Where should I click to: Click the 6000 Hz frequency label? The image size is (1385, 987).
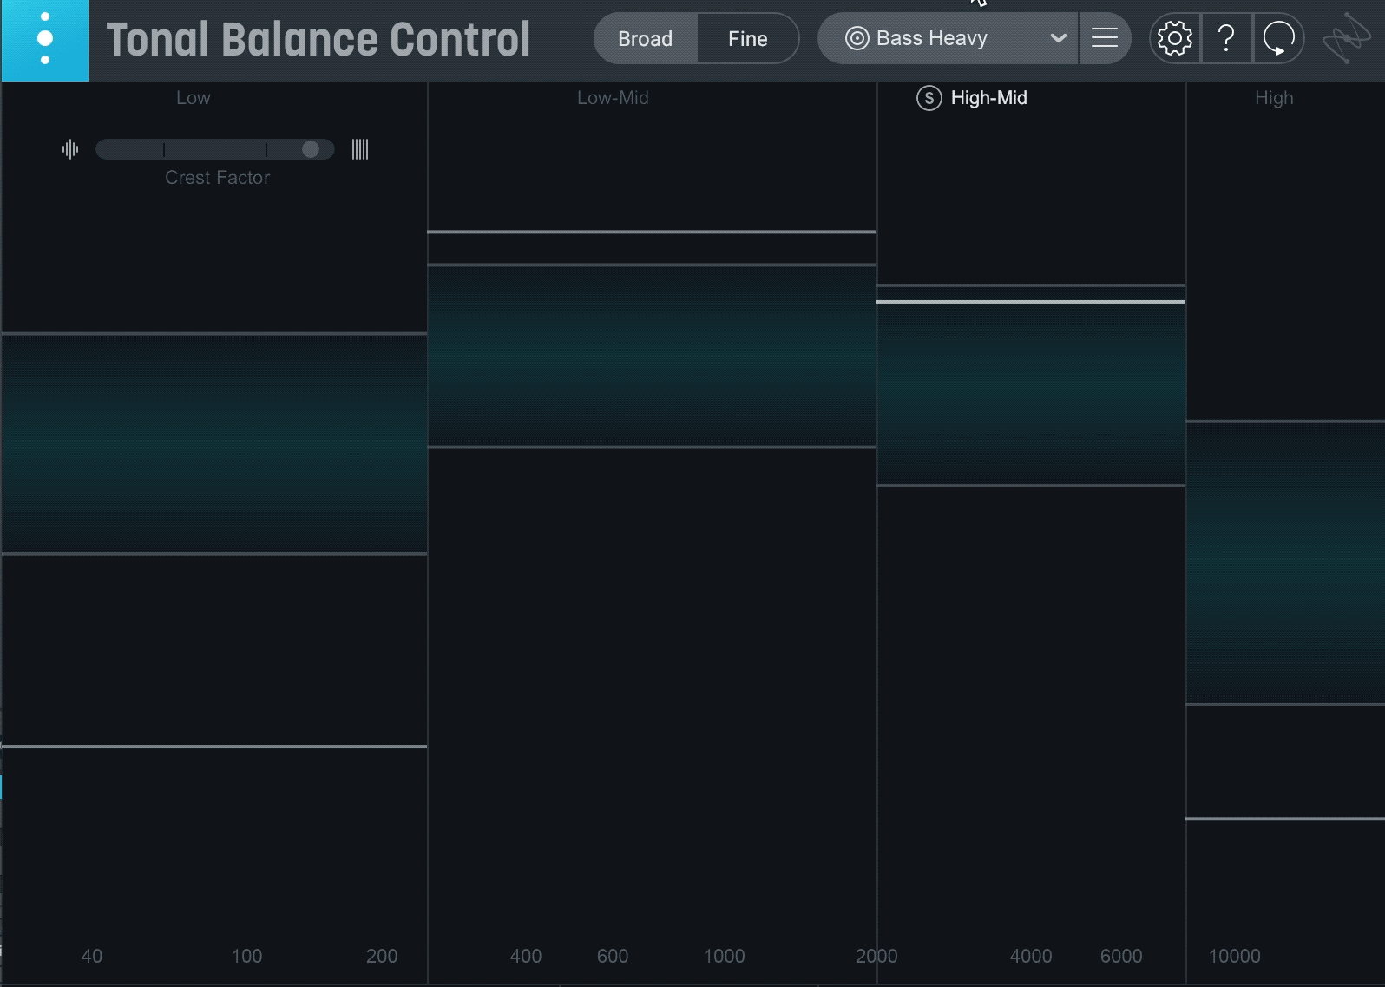click(x=1120, y=956)
